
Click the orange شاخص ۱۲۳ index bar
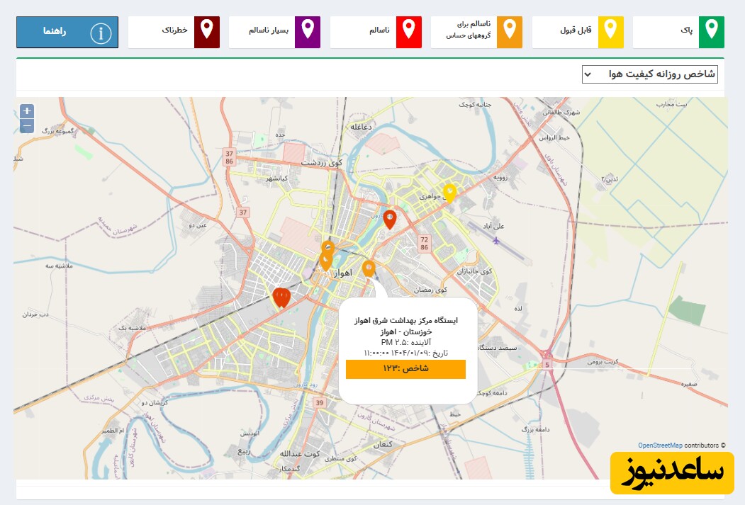point(405,369)
